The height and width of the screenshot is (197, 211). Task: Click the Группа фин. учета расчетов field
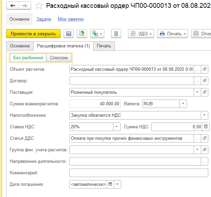coord(132,150)
